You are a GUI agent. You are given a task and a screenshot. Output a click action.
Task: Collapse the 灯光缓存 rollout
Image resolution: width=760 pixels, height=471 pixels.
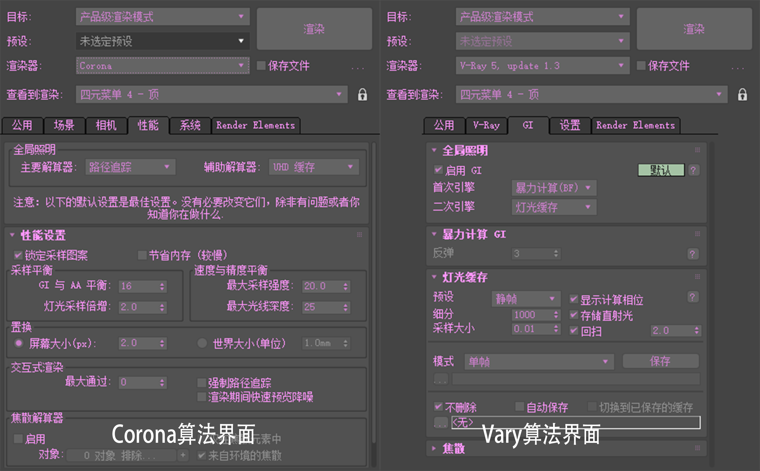434,277
